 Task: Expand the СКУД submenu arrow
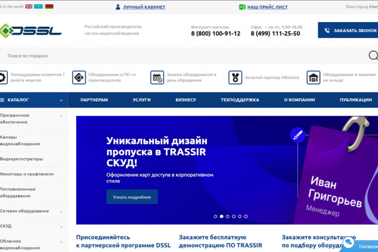point(61,227)
